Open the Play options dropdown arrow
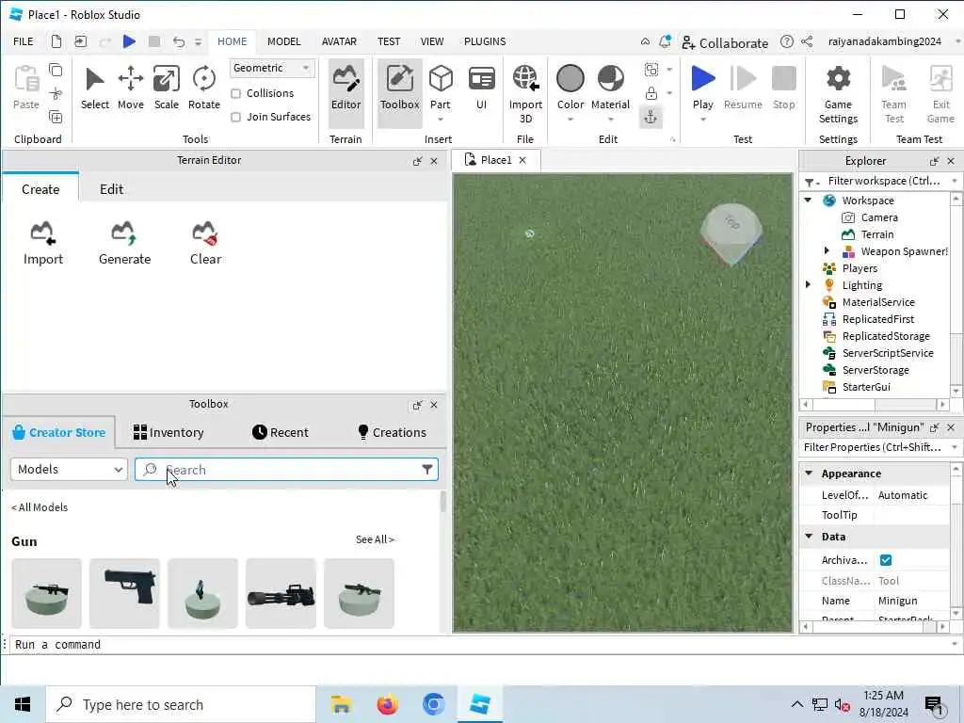964x723 pixels. coord(702,120)
